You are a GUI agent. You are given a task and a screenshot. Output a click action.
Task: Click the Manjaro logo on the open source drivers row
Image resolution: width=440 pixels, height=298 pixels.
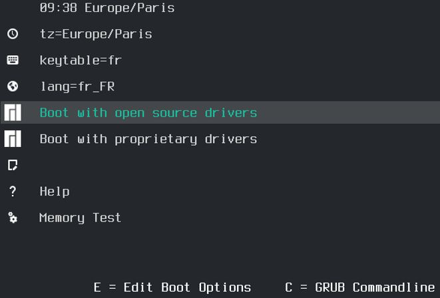coord(13,113)
